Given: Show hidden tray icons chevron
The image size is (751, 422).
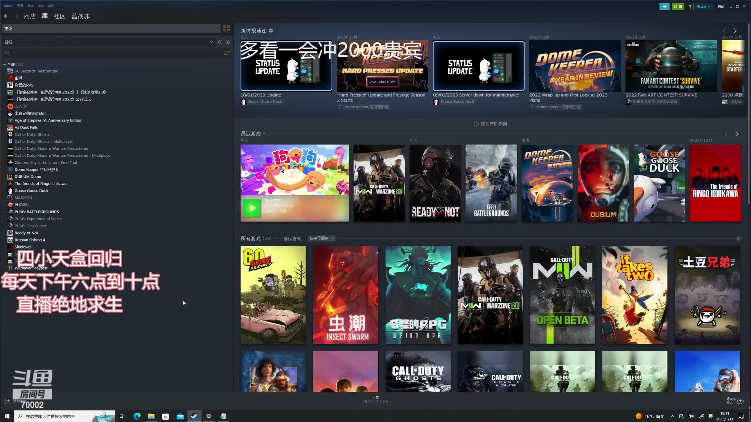Looking at the screenshot, I should click(x=672, y=416).
